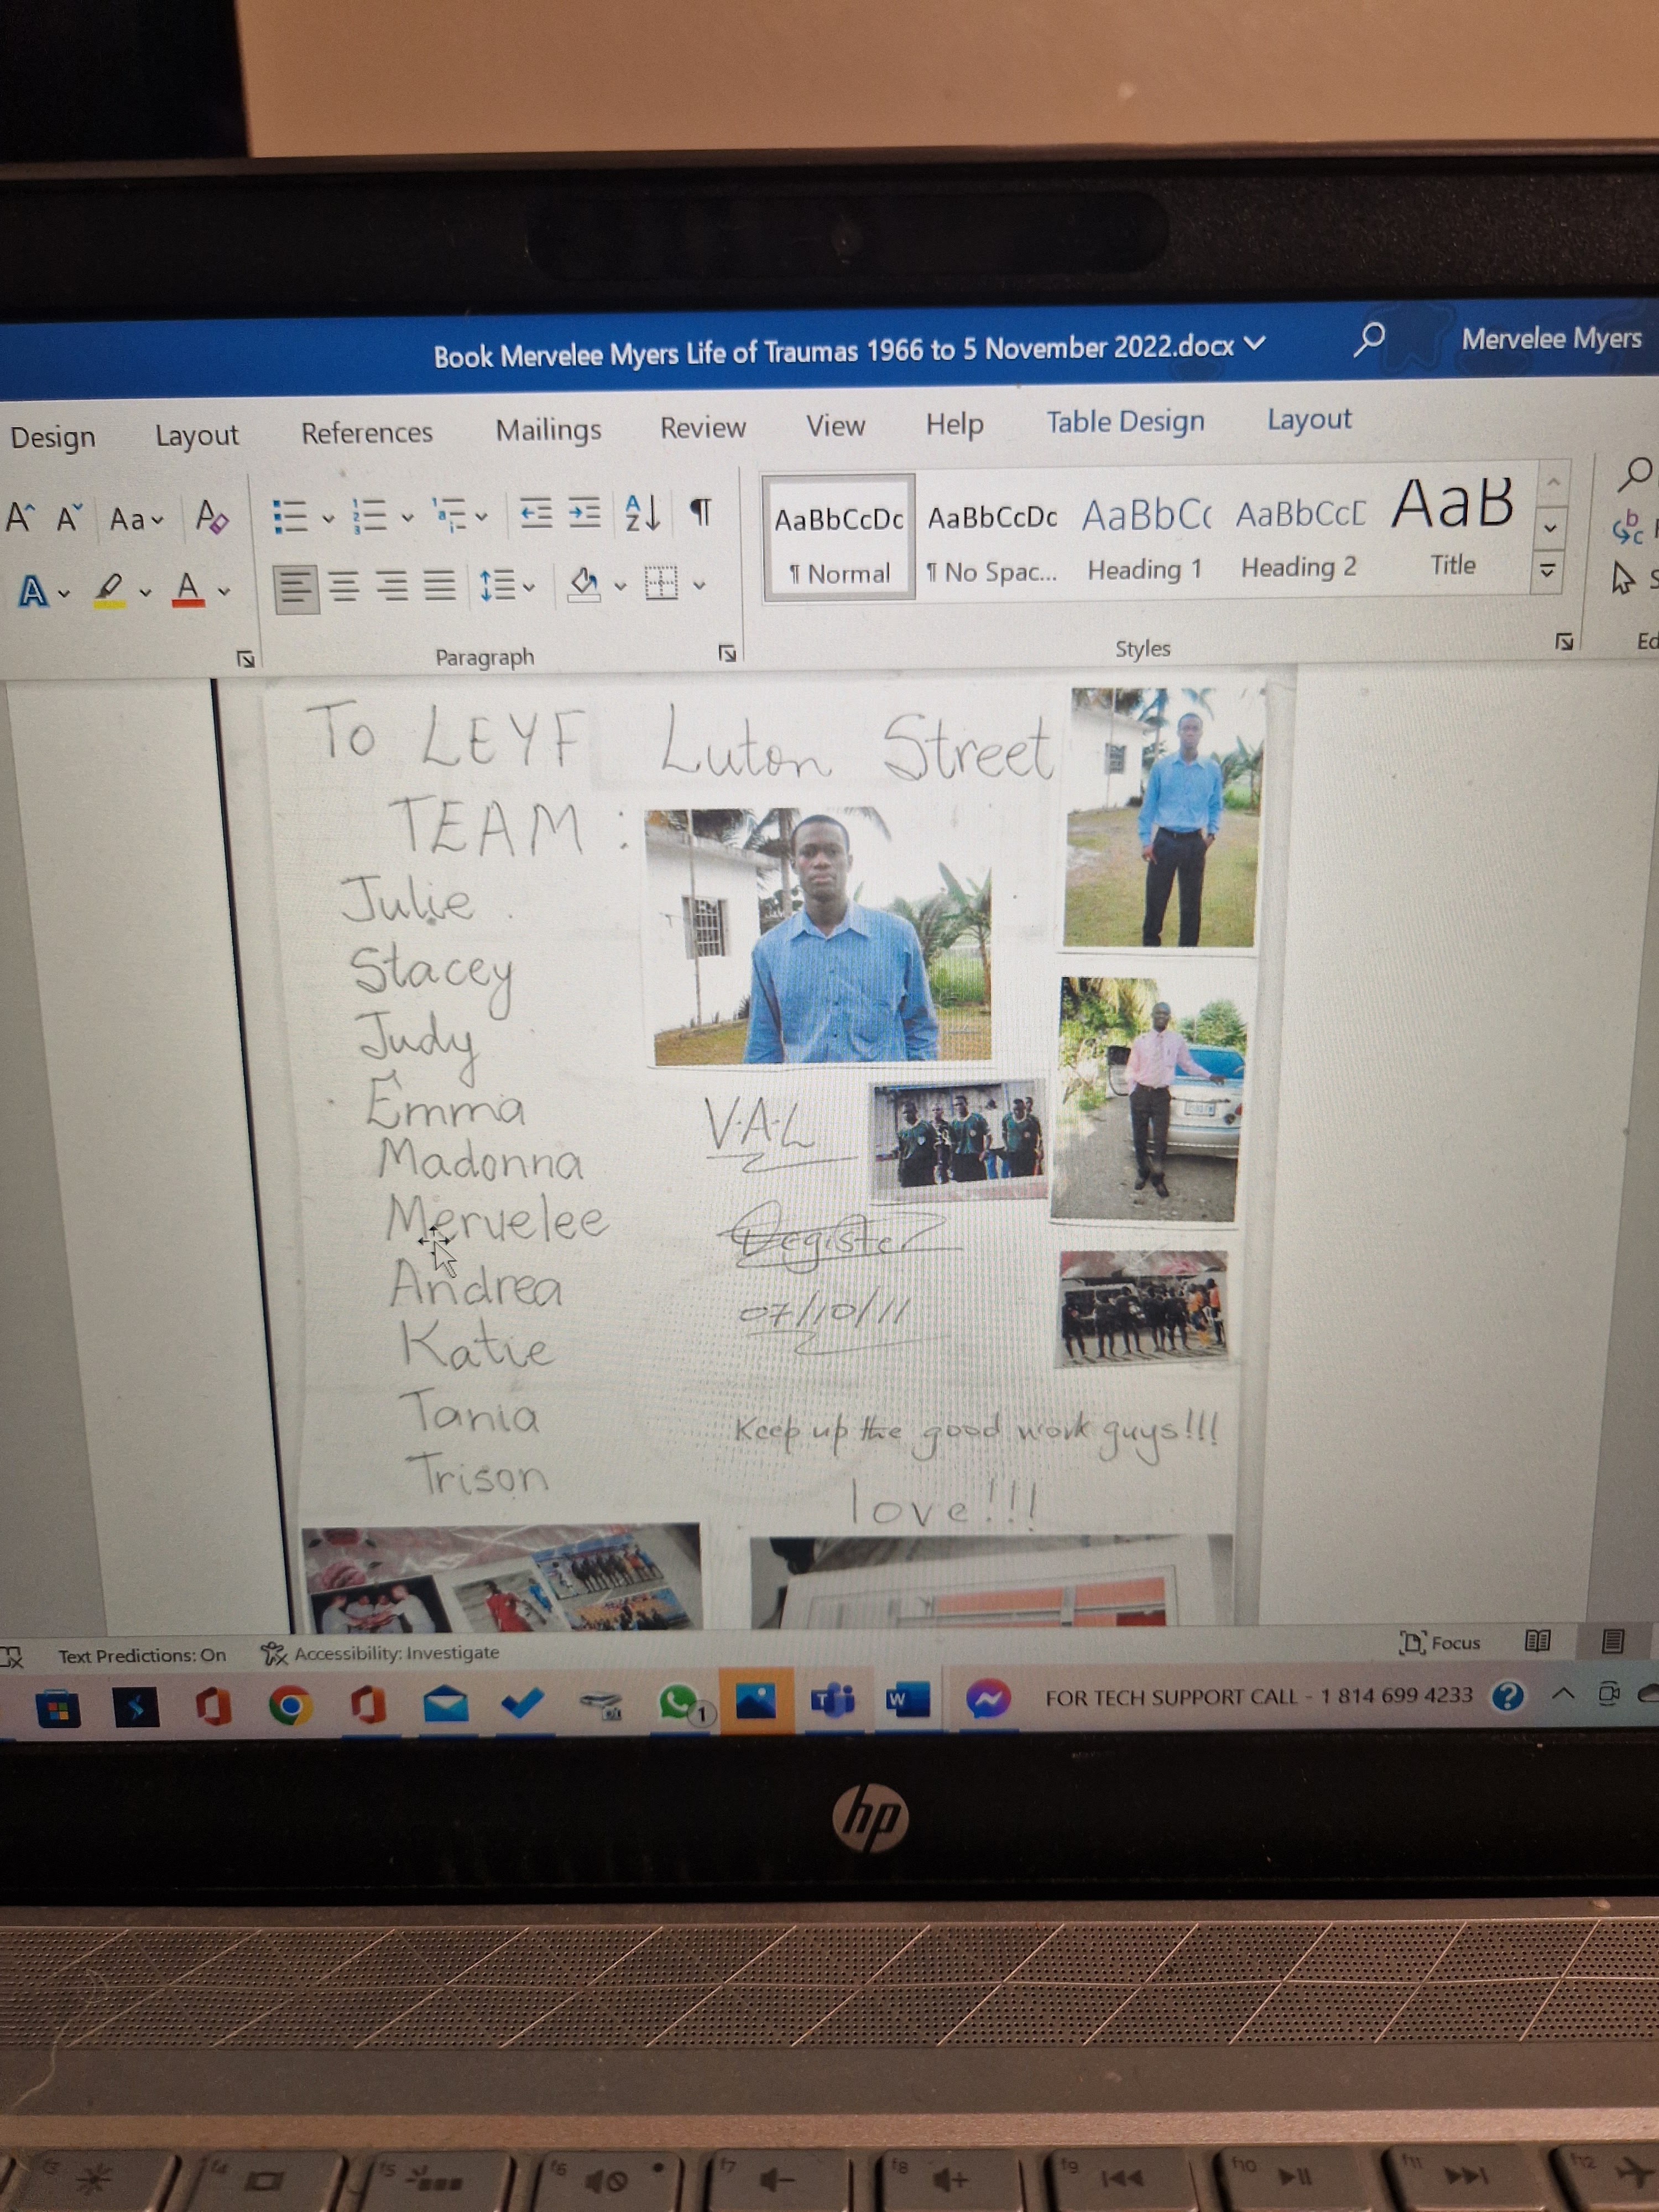This screenshot has height=2212, width=1659.
Task: Open the borders dropdown arrow
Action: tap(699, 585)
